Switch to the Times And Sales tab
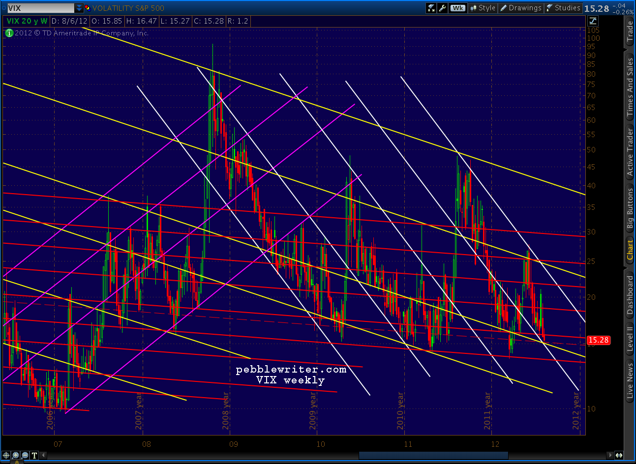636x464 pixels. [x=630, y=87]
